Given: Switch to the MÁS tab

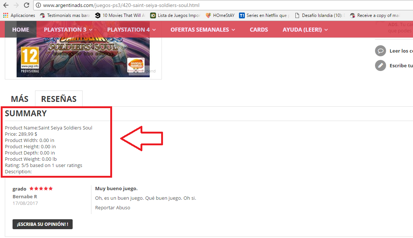Looking at the screenshot, I should tap(20, 99).
